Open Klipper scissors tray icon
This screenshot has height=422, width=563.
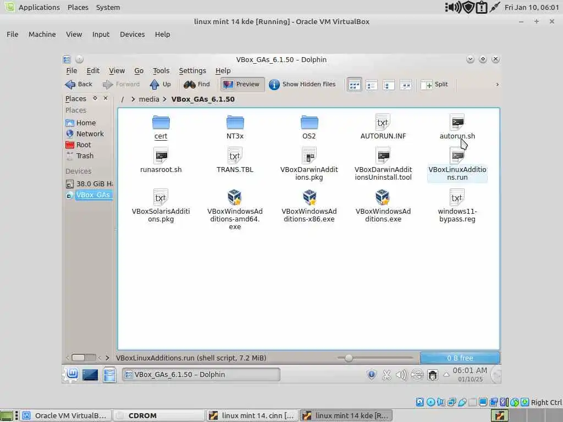(387, 375)
